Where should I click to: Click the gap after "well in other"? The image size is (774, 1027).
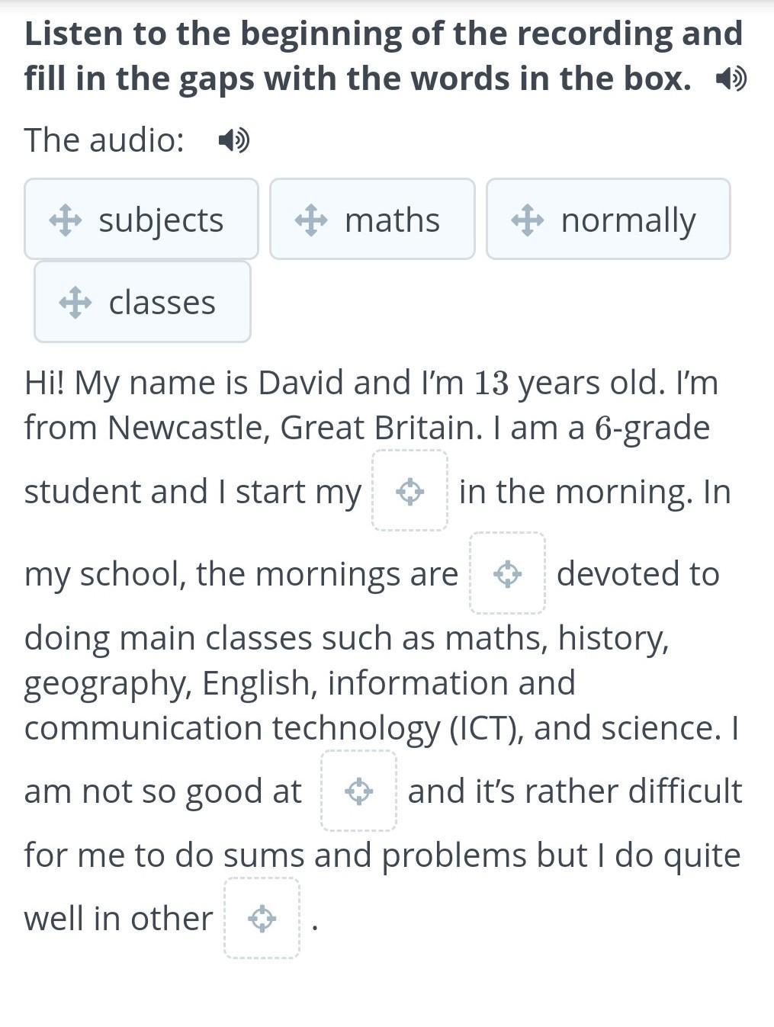point(262,918)
